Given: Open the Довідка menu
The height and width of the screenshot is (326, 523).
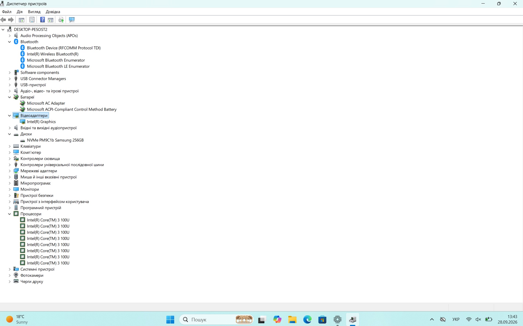Looking at the screenshot, I should [53, 12].
